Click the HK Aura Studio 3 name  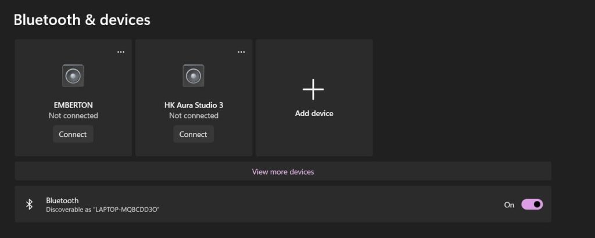click(193, 105)
